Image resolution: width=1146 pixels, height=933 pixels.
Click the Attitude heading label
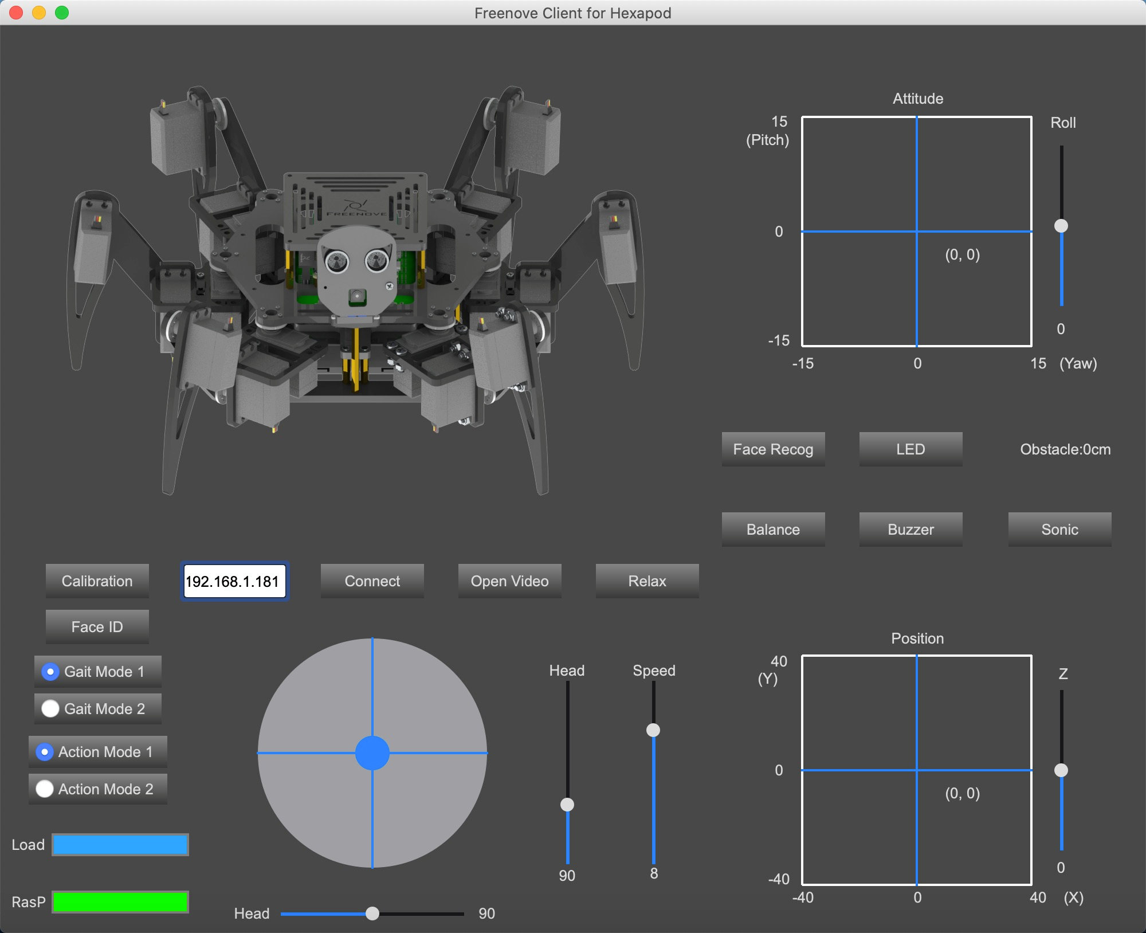tap(918, 99)
